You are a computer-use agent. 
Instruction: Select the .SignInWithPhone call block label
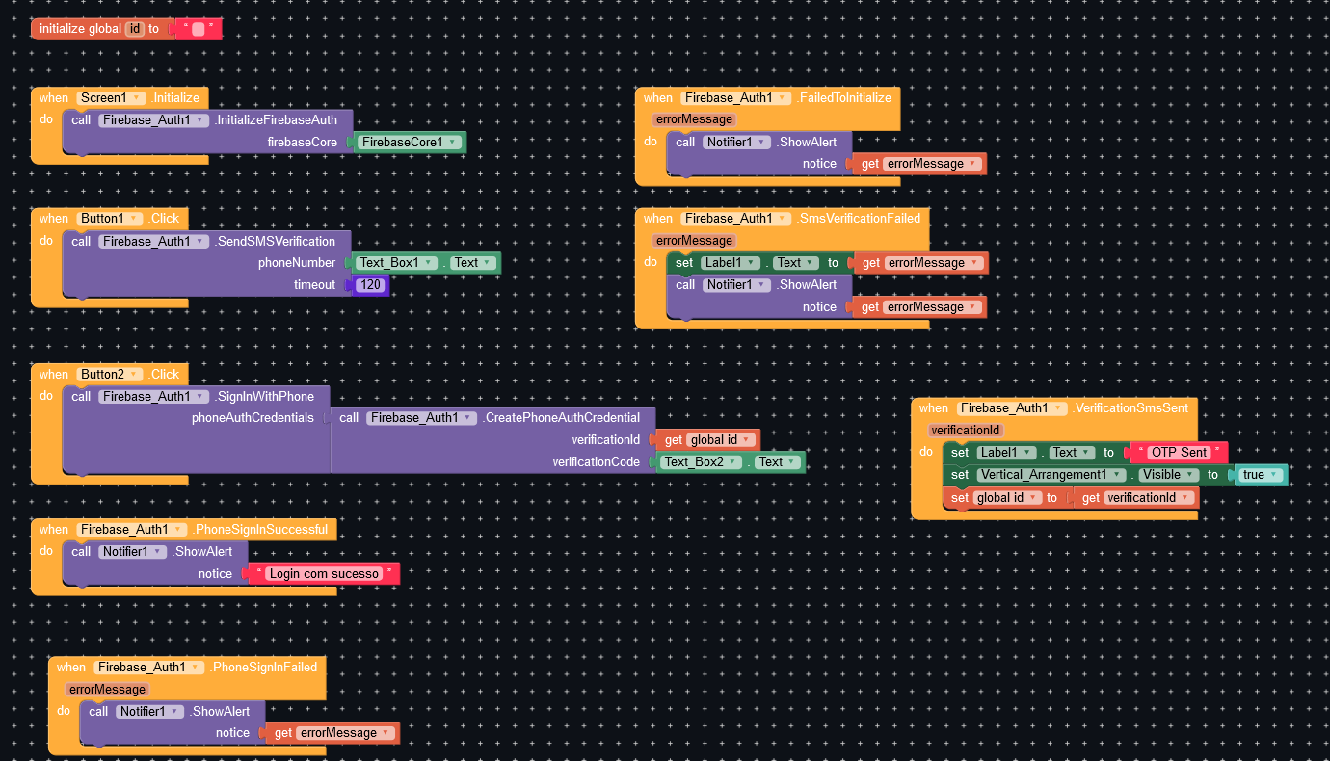point(265,397)
